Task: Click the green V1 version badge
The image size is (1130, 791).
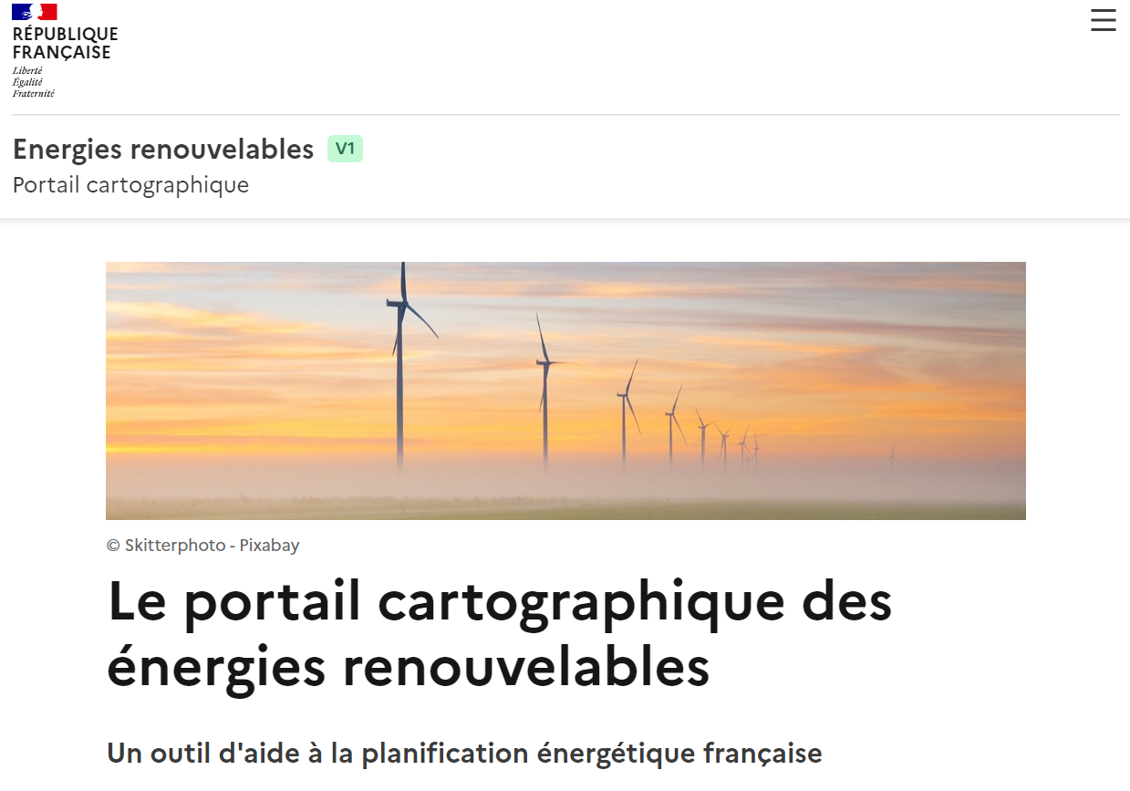Action: tap(345, 149)
